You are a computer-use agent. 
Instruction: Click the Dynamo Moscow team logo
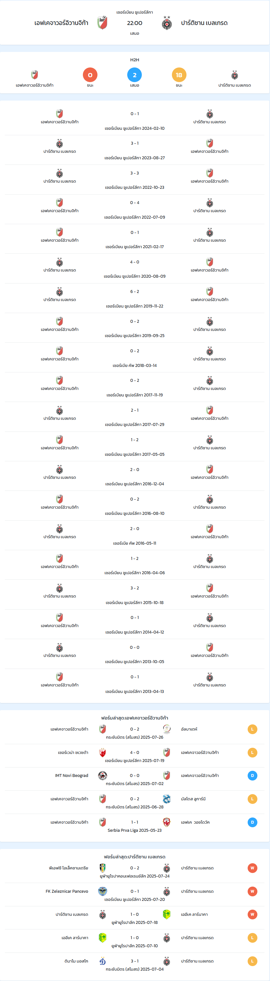pos(102,961)
